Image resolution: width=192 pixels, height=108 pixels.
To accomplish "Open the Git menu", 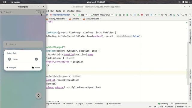I will point(64,11).
